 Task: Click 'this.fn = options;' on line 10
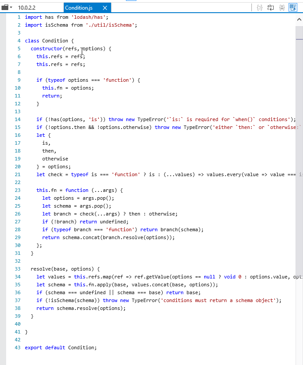click(68, 88)
